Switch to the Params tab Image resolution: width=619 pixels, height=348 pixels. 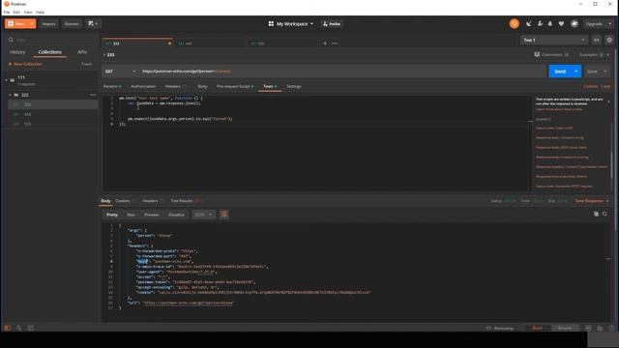tap(112, 86)
